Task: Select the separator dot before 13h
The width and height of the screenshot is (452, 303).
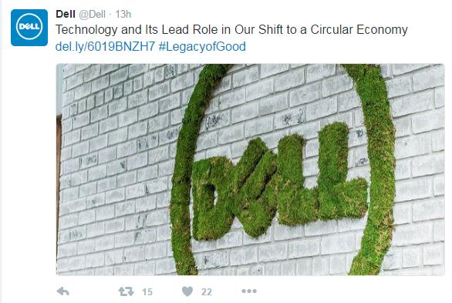Action: (x=110, y=15)
